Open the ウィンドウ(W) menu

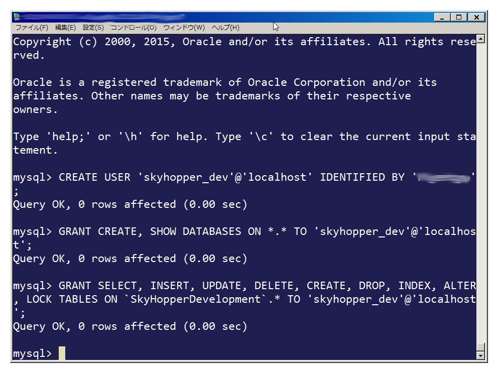coord(184,28)
